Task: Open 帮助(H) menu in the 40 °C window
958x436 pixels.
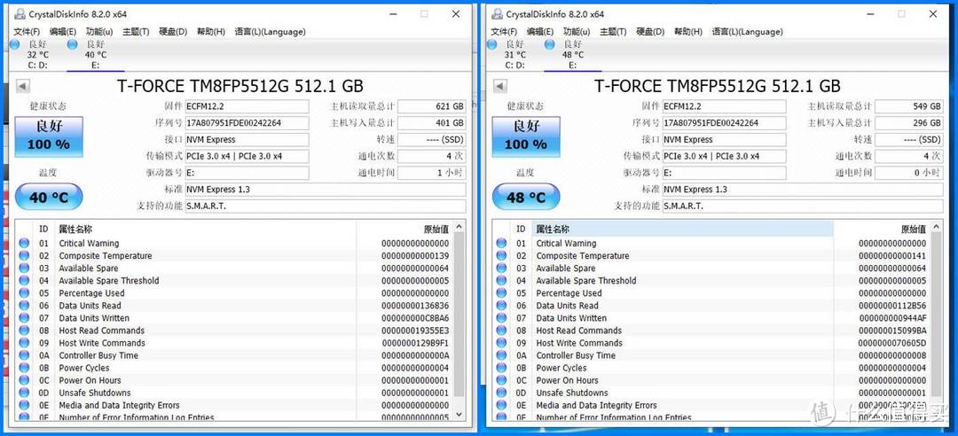Action: coord(211,32)
